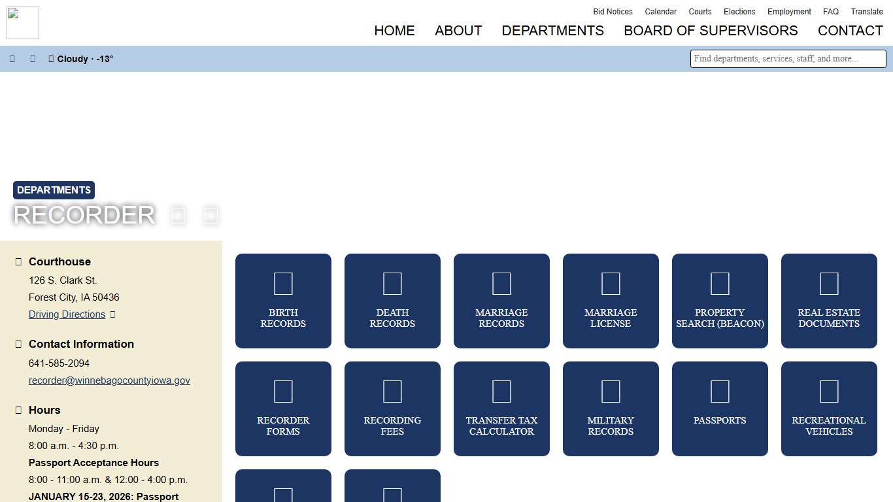Click the Recreational Vehicles tile
893x502 pixels.
pyautogui.click(x=829, y=409)
